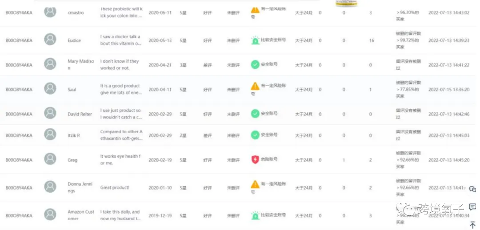Select the name David Reiter
Image resolution: width=480 pixels, height=230 pixels.
80,114
